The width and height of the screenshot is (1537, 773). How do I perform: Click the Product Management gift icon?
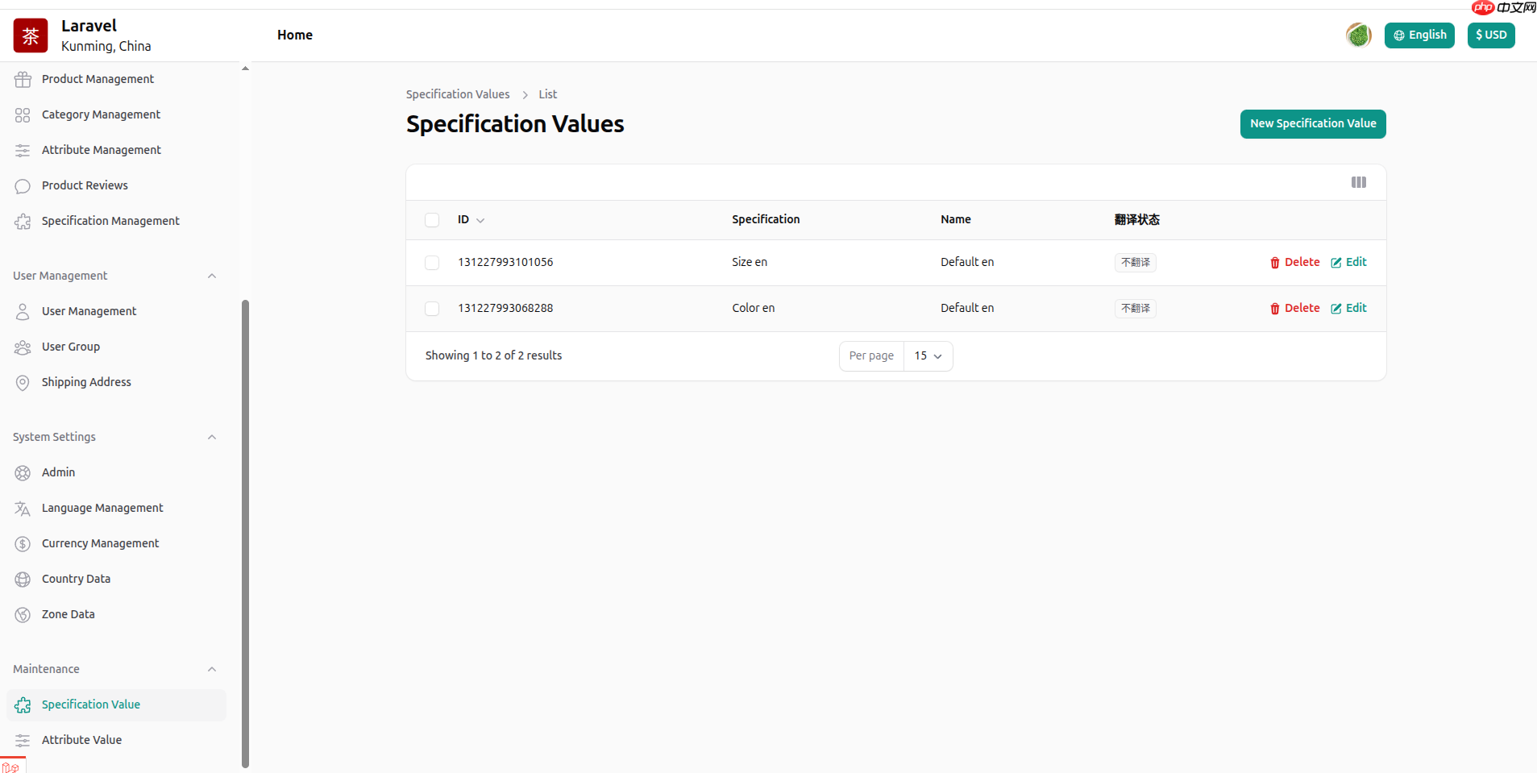[x=23, y=79]
